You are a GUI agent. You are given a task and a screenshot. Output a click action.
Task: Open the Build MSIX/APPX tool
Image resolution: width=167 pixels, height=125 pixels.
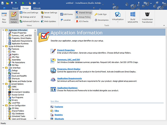[132, 16]
